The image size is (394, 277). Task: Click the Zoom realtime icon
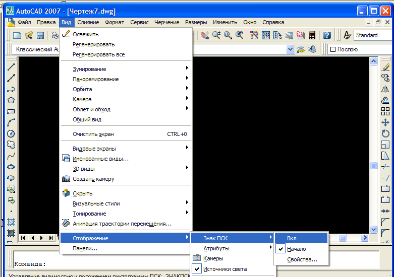[216, 35]
